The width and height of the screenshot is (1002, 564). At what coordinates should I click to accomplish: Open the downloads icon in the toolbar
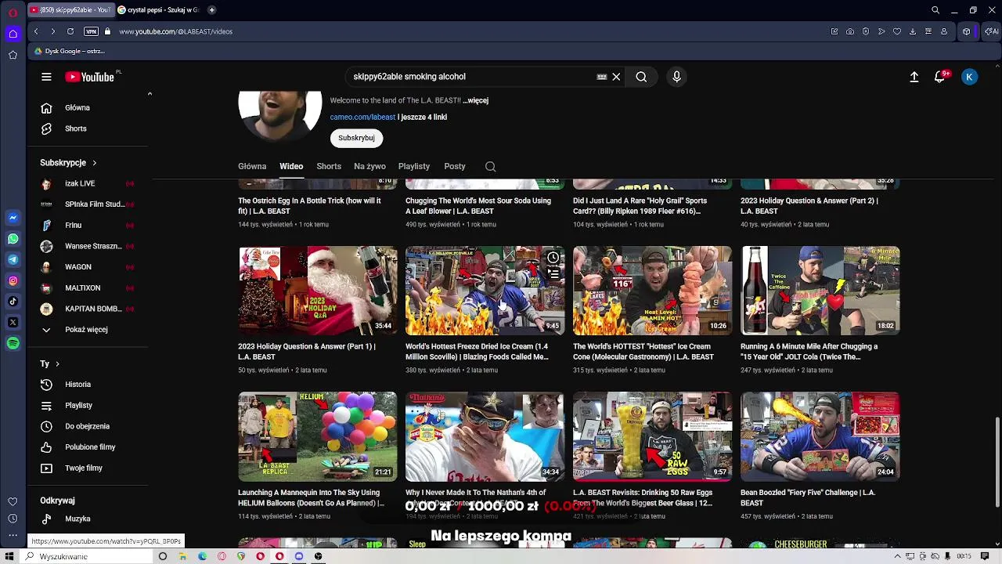[913, 31]
